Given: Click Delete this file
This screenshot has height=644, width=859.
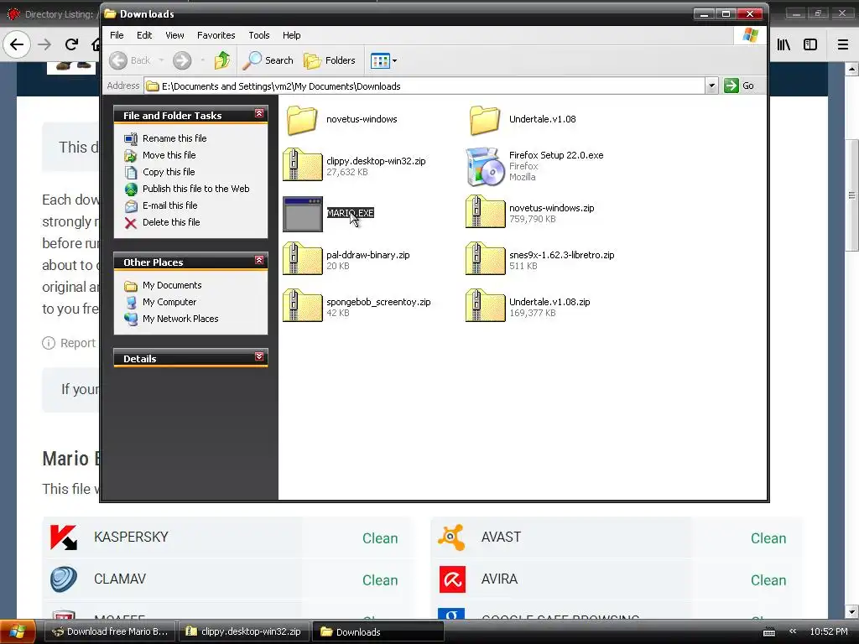Looking at the screenshot, I should point(171,222).
